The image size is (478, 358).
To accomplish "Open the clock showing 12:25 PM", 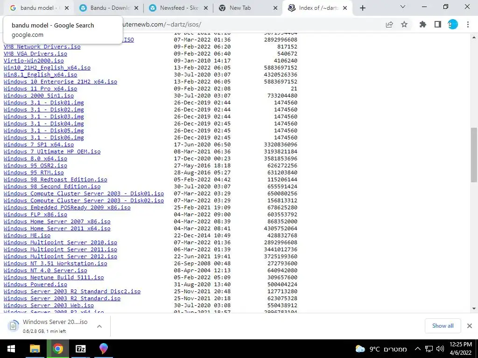I will tap(461, 349).
